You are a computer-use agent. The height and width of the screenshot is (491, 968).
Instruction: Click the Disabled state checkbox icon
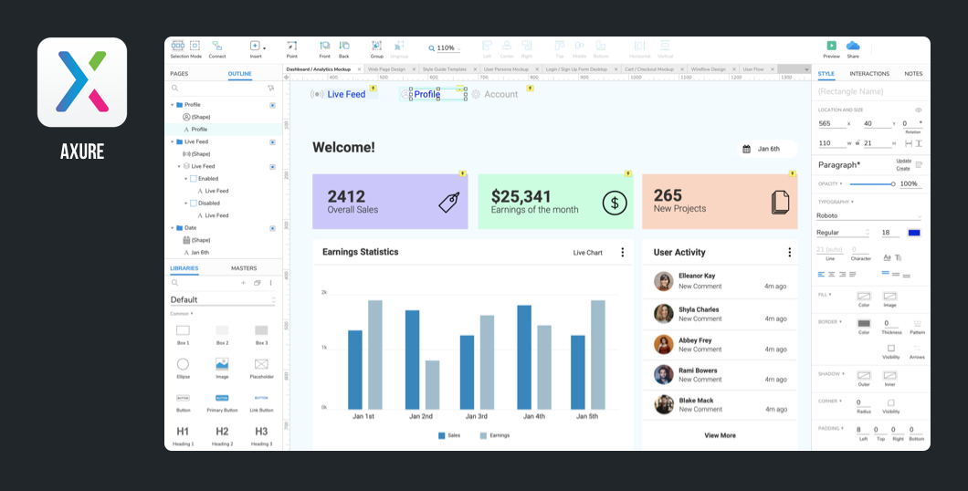194,203
